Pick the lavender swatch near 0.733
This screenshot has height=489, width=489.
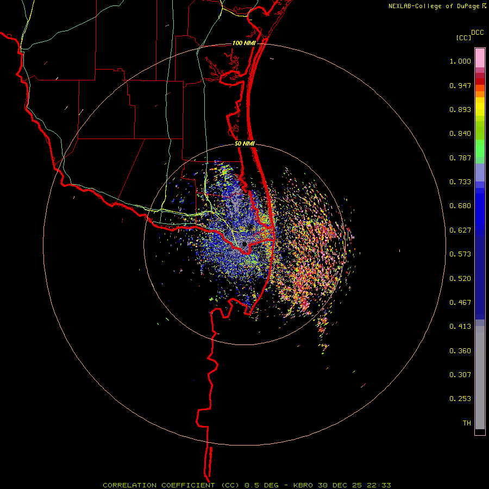480,172
